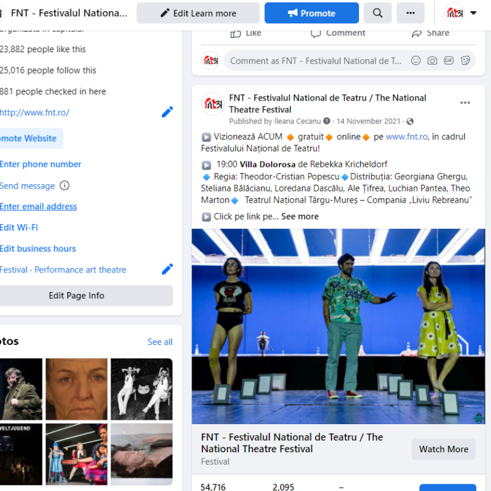The width and height of the screenshot is (491, 491).
Task: Insert a GIF in the comment
Action: pos(449,61)
